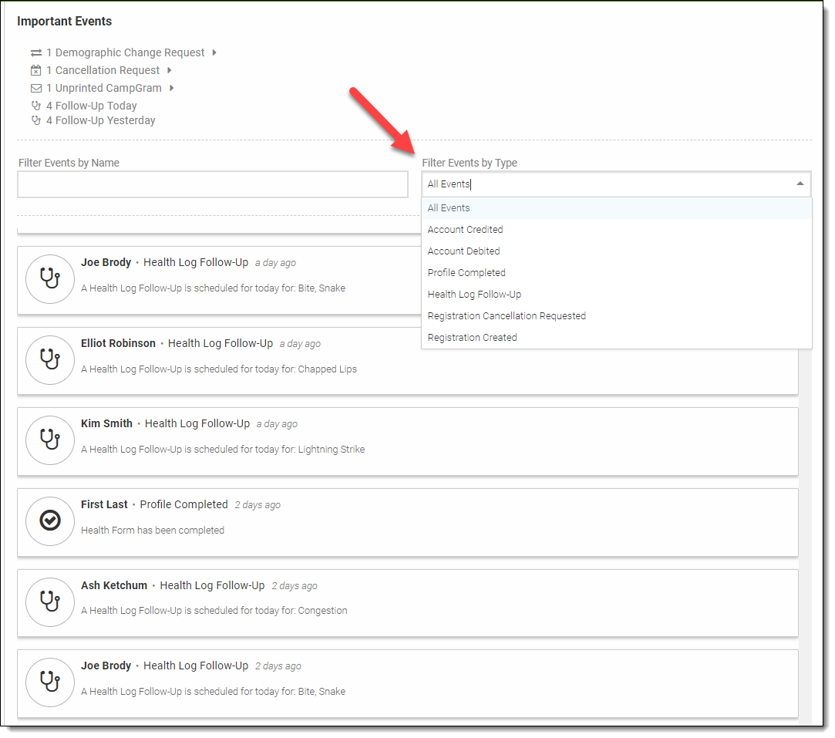Image resolution: width=835 pixels, height=738 pixels.
Task: Click the Filter Events by Name field
Action: 213,185
